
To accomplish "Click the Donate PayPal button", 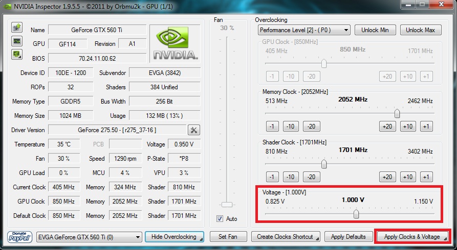I will 19,237.
